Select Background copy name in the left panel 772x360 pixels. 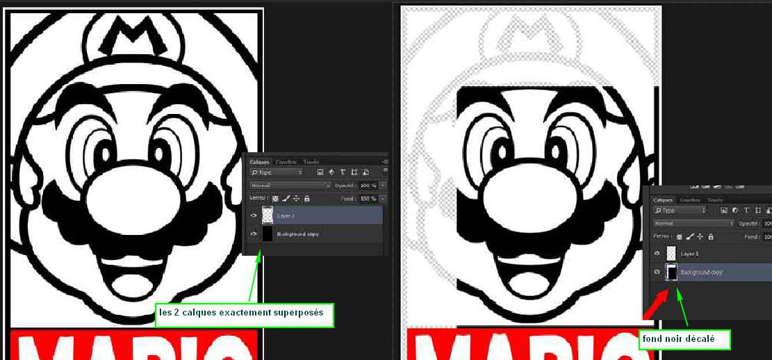(298, 234)
